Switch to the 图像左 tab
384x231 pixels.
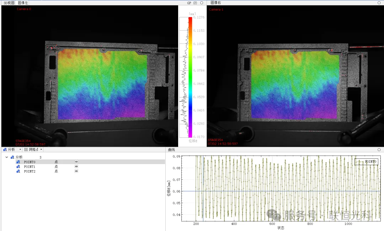tap(24, 2)
